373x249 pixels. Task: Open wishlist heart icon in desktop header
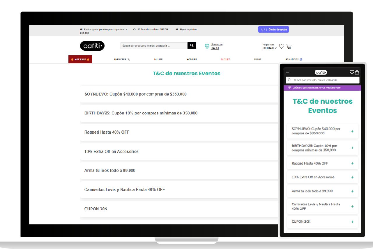(x=282, y=46)
